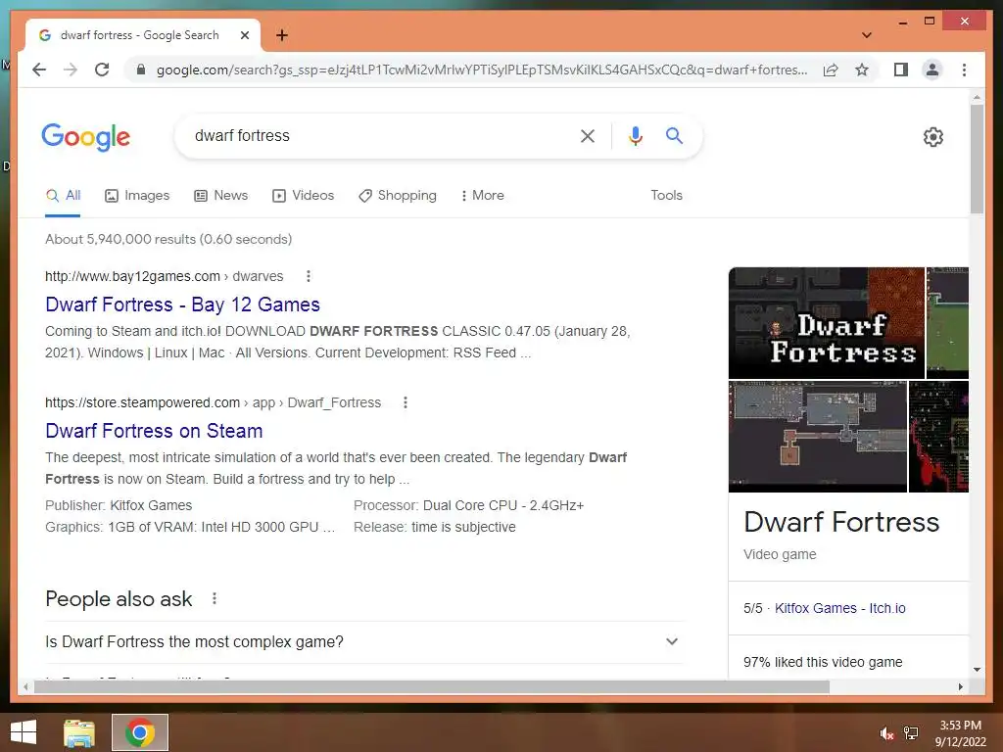The width and height of the screenshot is (1003, 752).
Task: Click the vertical scrollbar down arrow
Action: pos(977,670)
